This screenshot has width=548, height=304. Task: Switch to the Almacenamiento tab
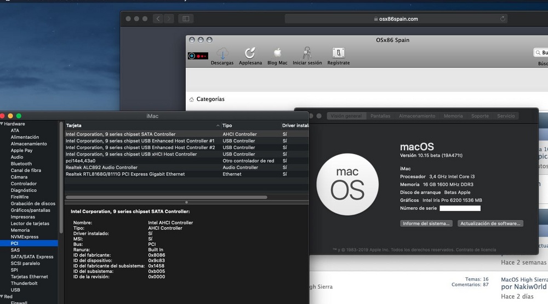pyautogui.click(x=417, y=116)
